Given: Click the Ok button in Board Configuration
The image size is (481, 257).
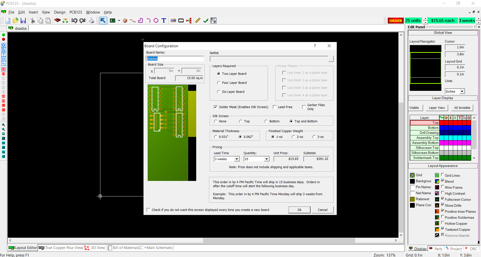Looking at the screenshot, I should pyautogui.click(x=299, y=210).
